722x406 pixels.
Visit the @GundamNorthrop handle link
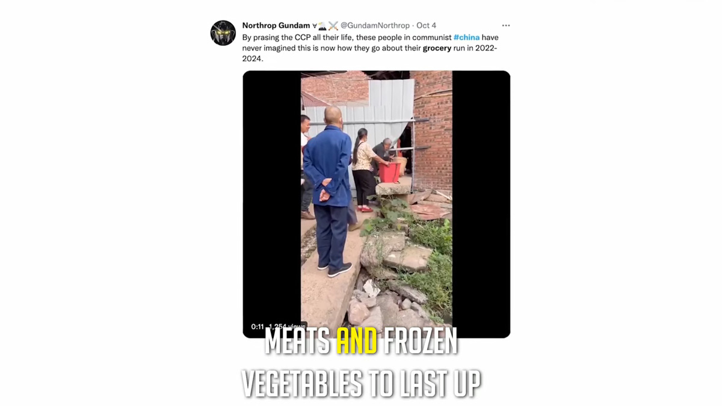[x=375, y=25]
